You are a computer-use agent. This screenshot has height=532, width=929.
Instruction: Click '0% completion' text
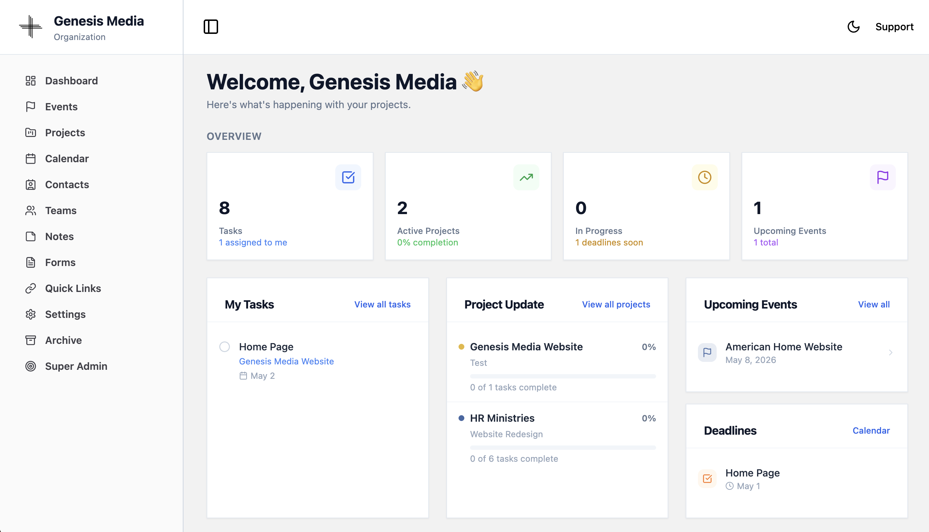428,242
